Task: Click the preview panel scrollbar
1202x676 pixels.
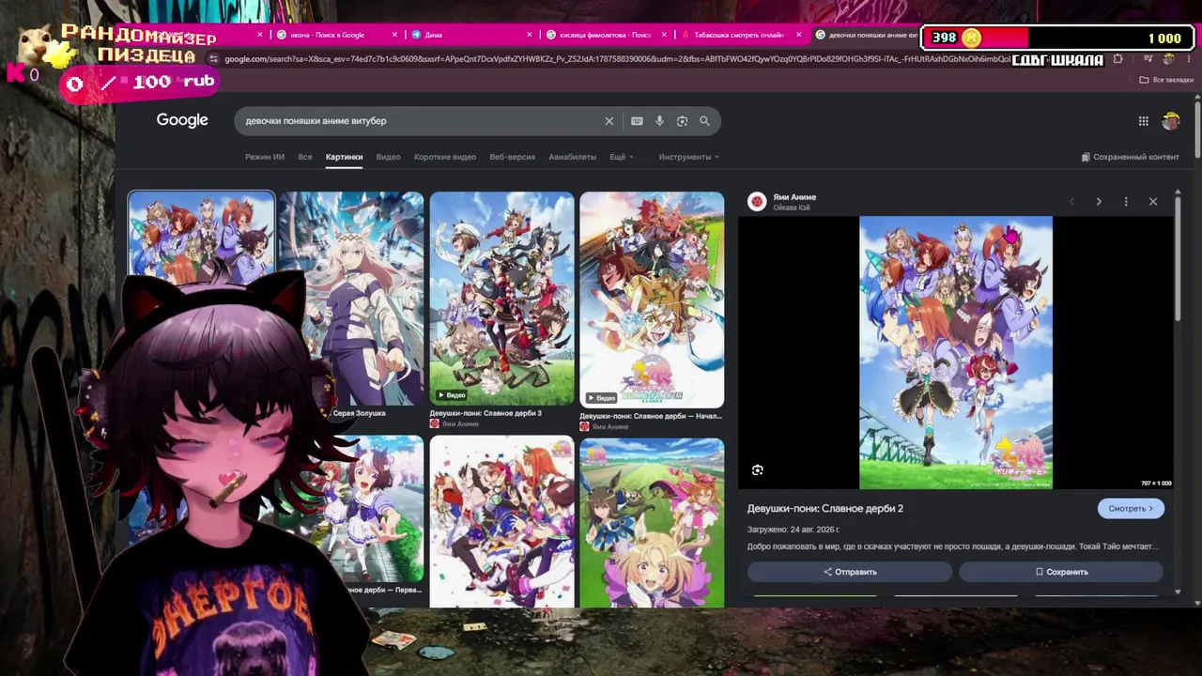Action: click(x=1178, y=258)
